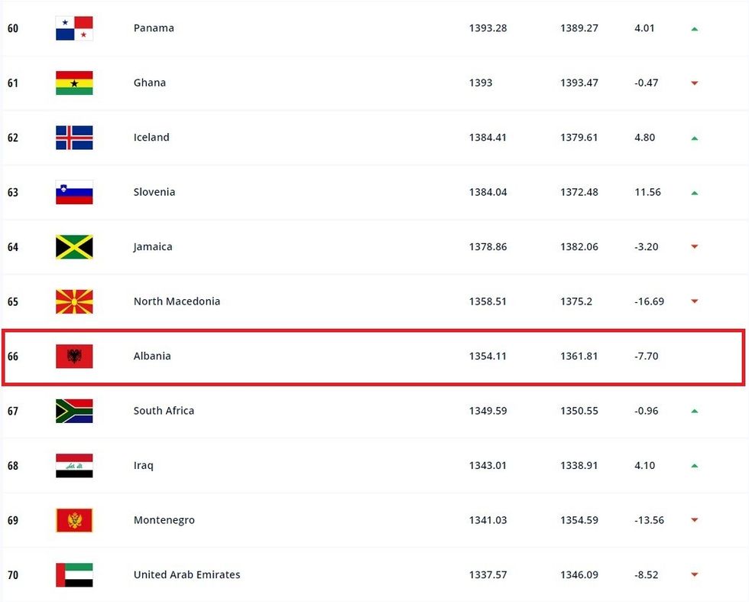Click the Montenegro flag icon
The height and width of the screenshot is (602, 749).
[x=74, y=520]
